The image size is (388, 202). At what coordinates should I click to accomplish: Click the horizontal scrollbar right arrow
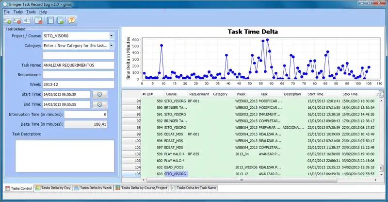click(x=376, y=180)
